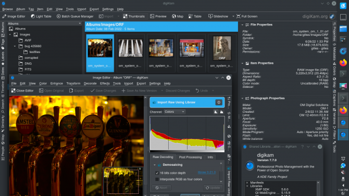Open the Versions right sidebar tab
Viewport: 349px width, 196px height.
pos(334,116)
